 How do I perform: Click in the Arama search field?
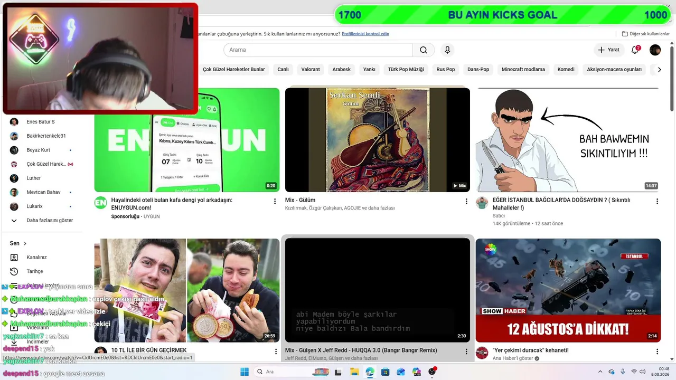coord(318,50)
